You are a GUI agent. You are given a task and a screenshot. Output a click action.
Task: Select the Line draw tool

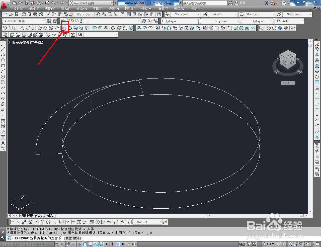click(3, 44)
